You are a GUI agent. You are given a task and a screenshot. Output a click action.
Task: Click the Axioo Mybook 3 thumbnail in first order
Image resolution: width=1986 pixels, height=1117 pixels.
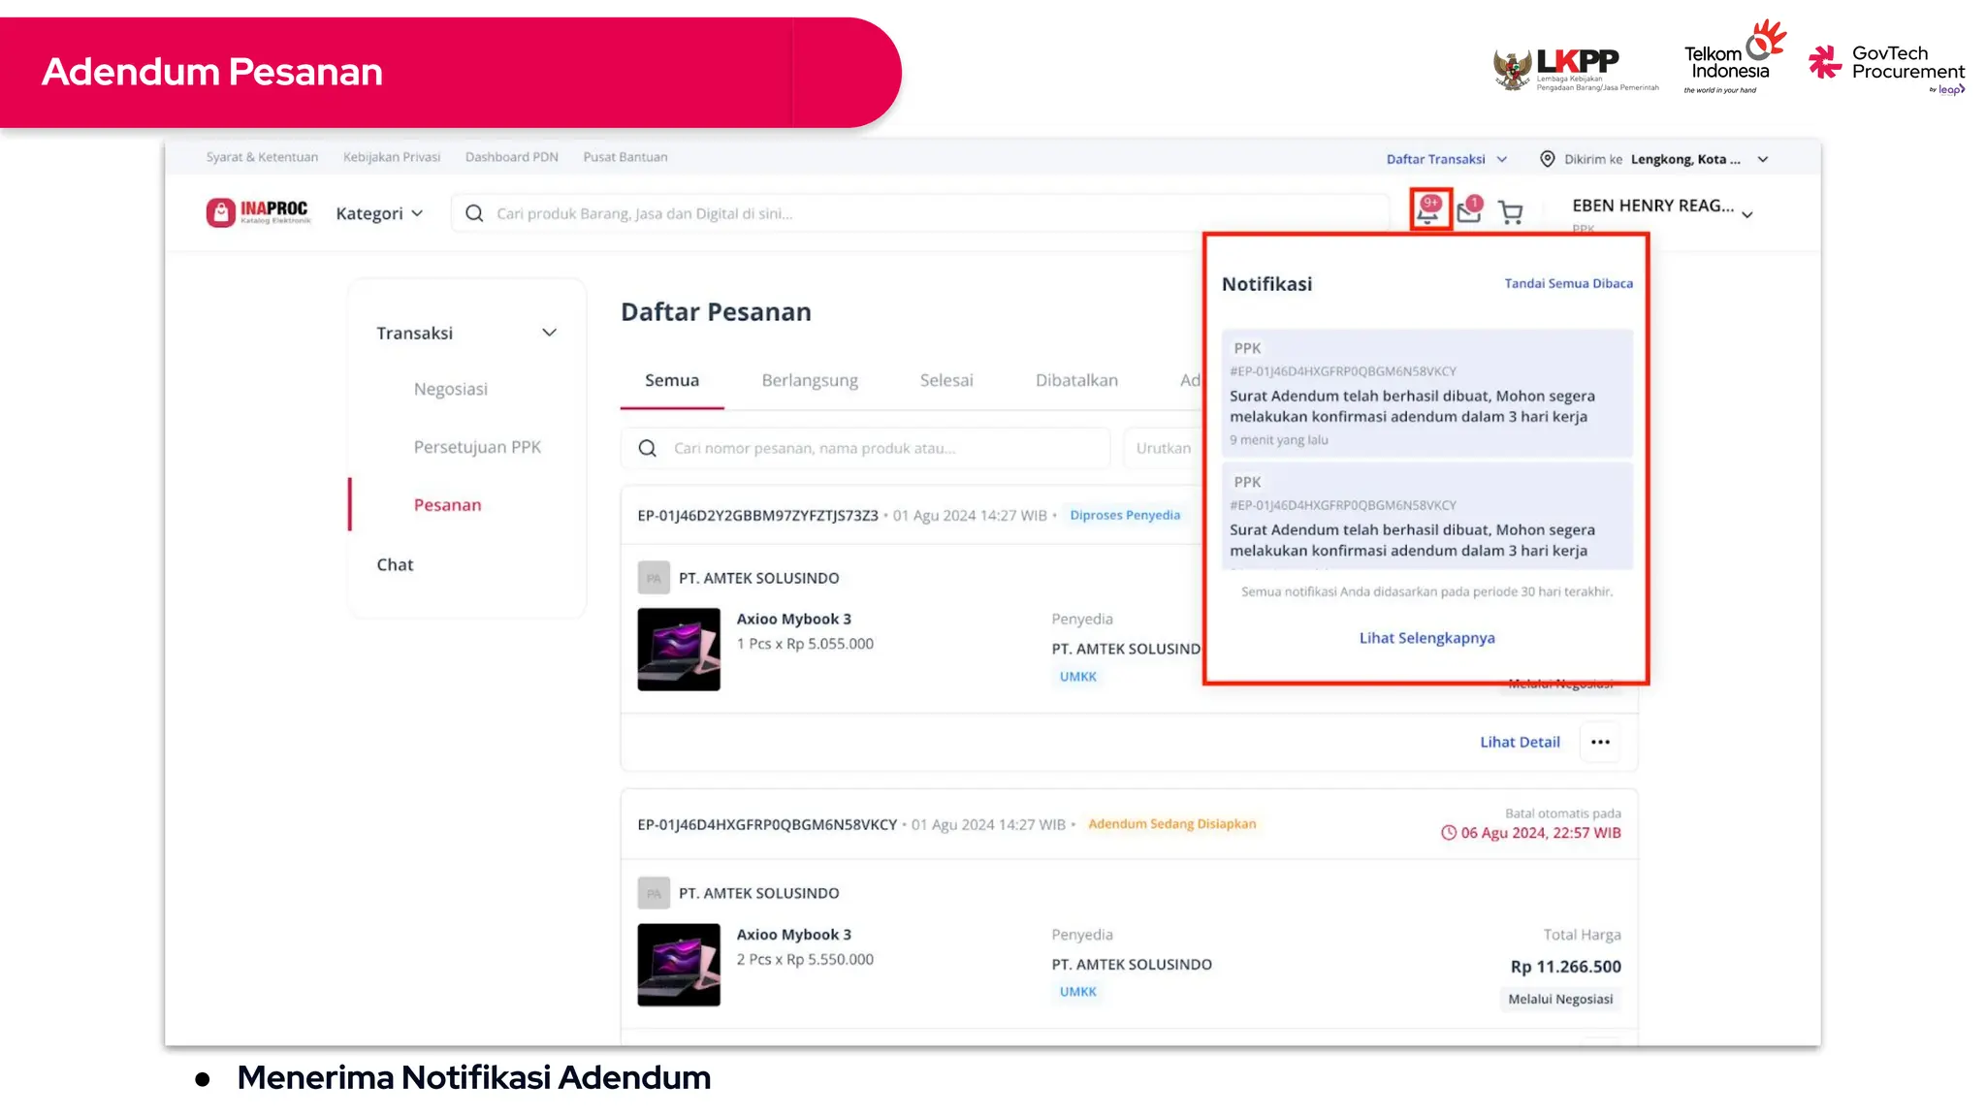click(x=679, y=650)
